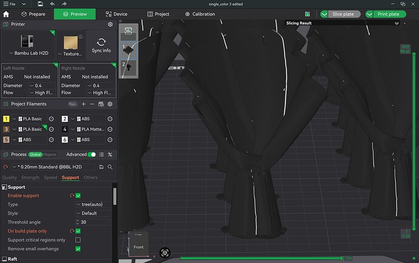Click the compare presets icon

pyautogui.click(x=110, y=155)
